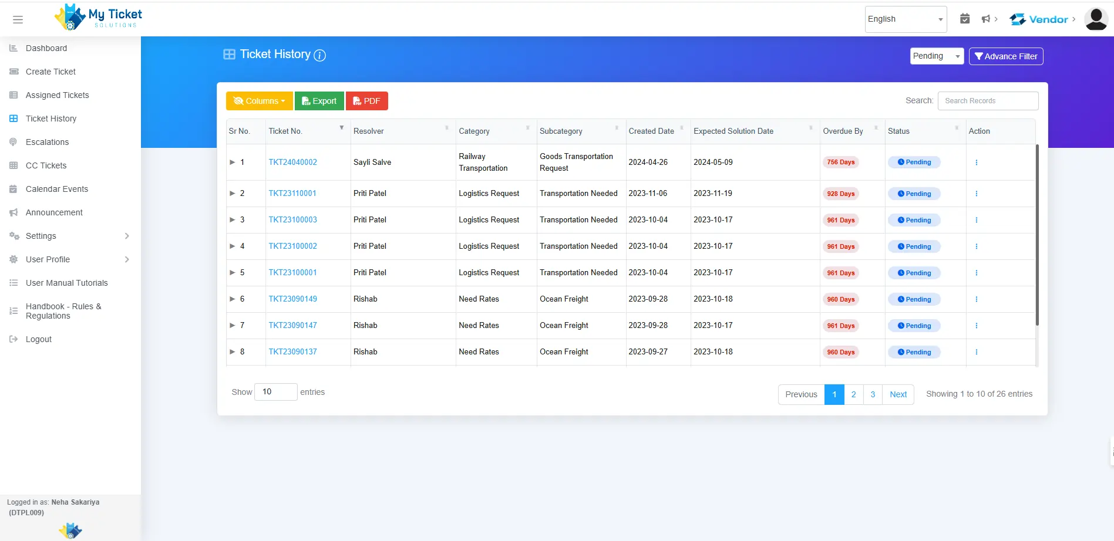Click the My Ticket Solutions logo
Image resolution: width=1114 pixels, height=541 pixels.
[98, 18]
